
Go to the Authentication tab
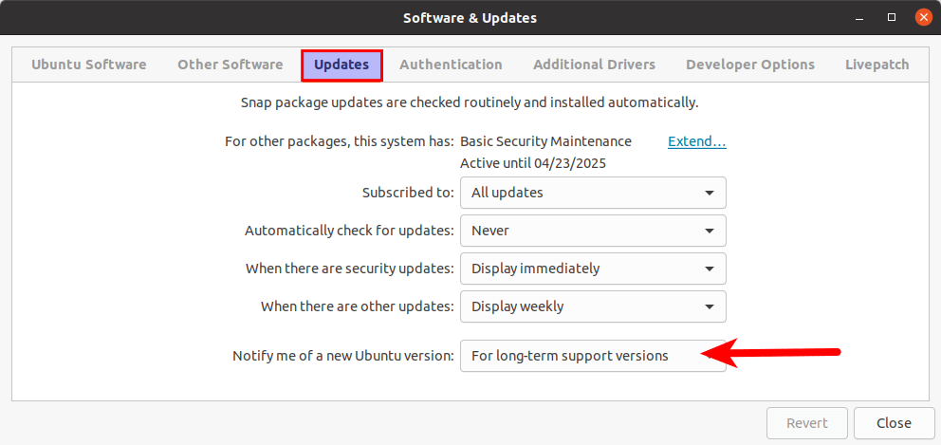coord(451,65)
